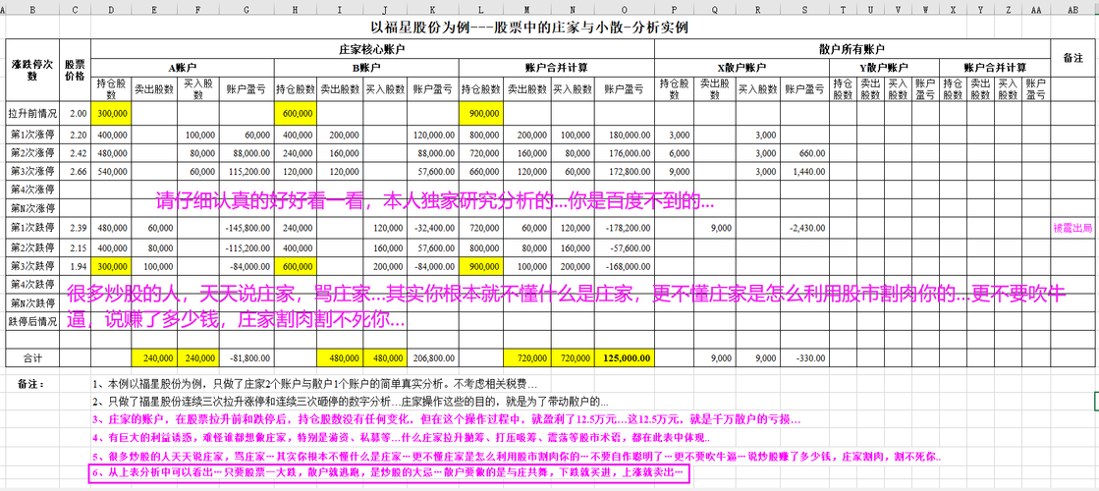Select the '第3次涨停' row label
This screenshot has height=491, width=1099.
click(32, 171)
